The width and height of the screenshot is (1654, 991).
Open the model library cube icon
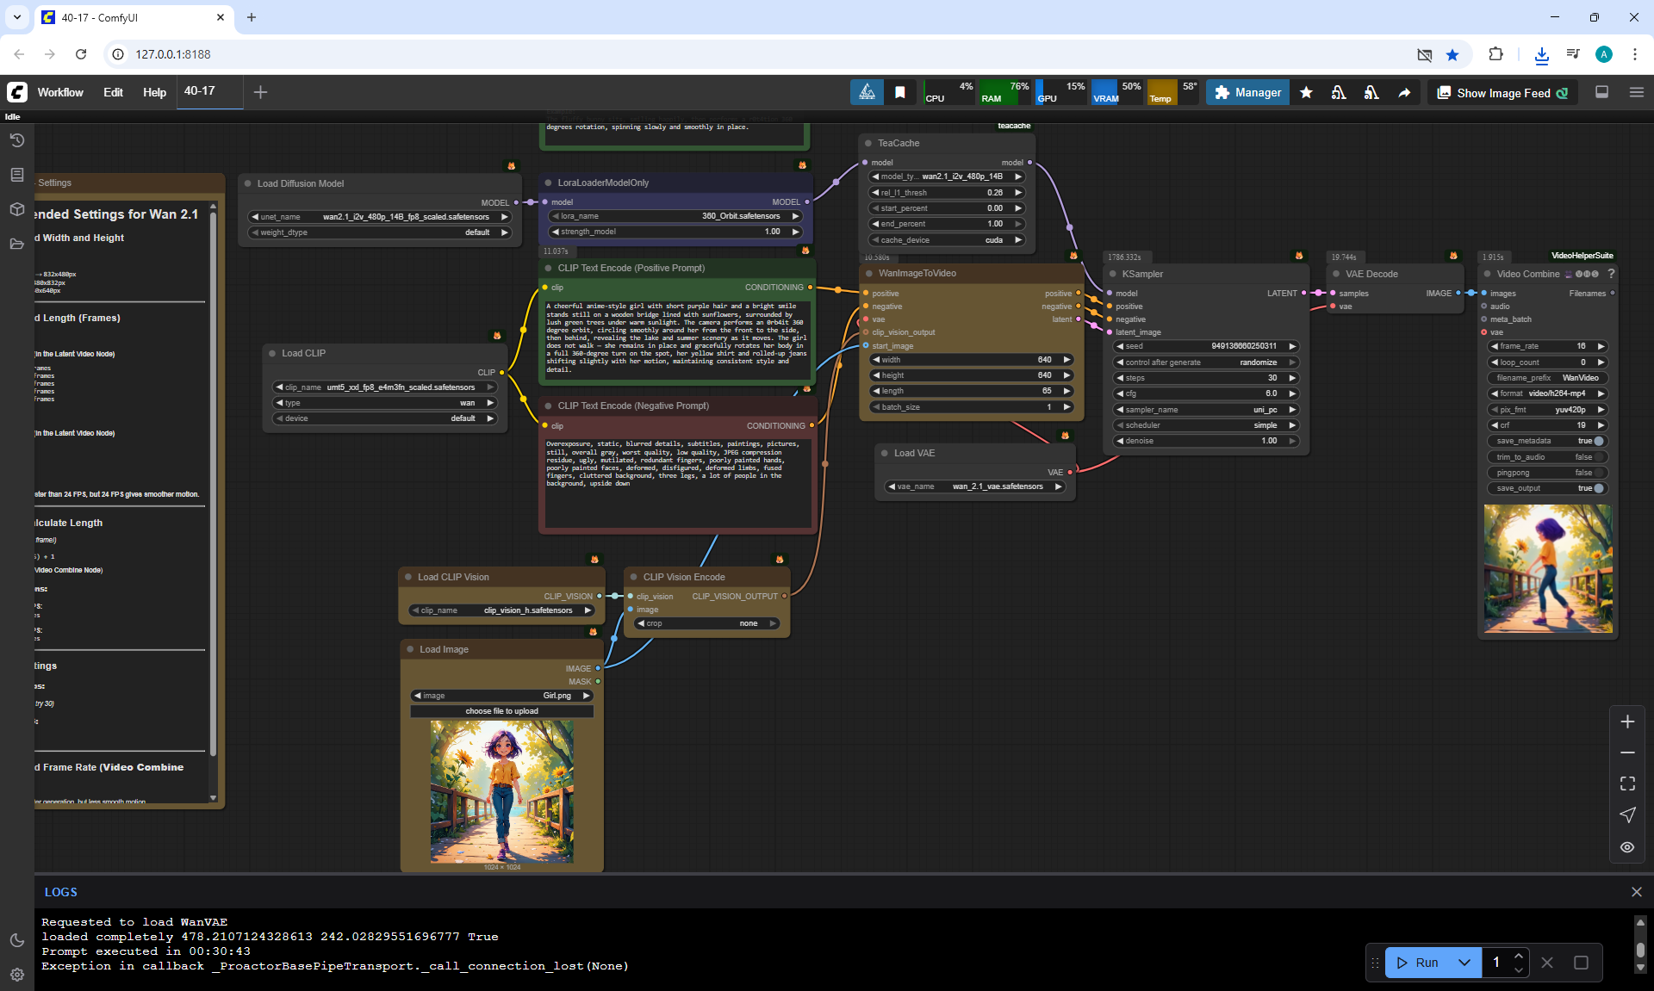point(16,209)
